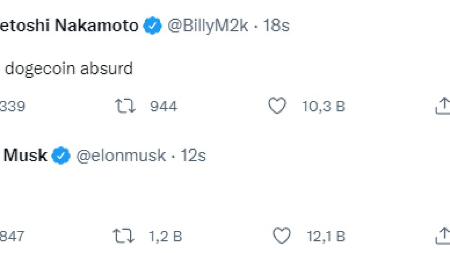Click the verified badge next to Musk
Image resolution: width=450 pixels, height=253 pixels.
(61, 156)
